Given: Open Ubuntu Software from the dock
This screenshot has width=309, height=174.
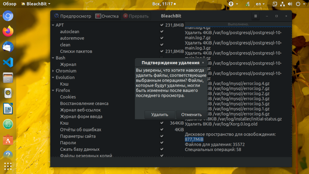Looking at the screenshot, I should [x=8, y=140].
